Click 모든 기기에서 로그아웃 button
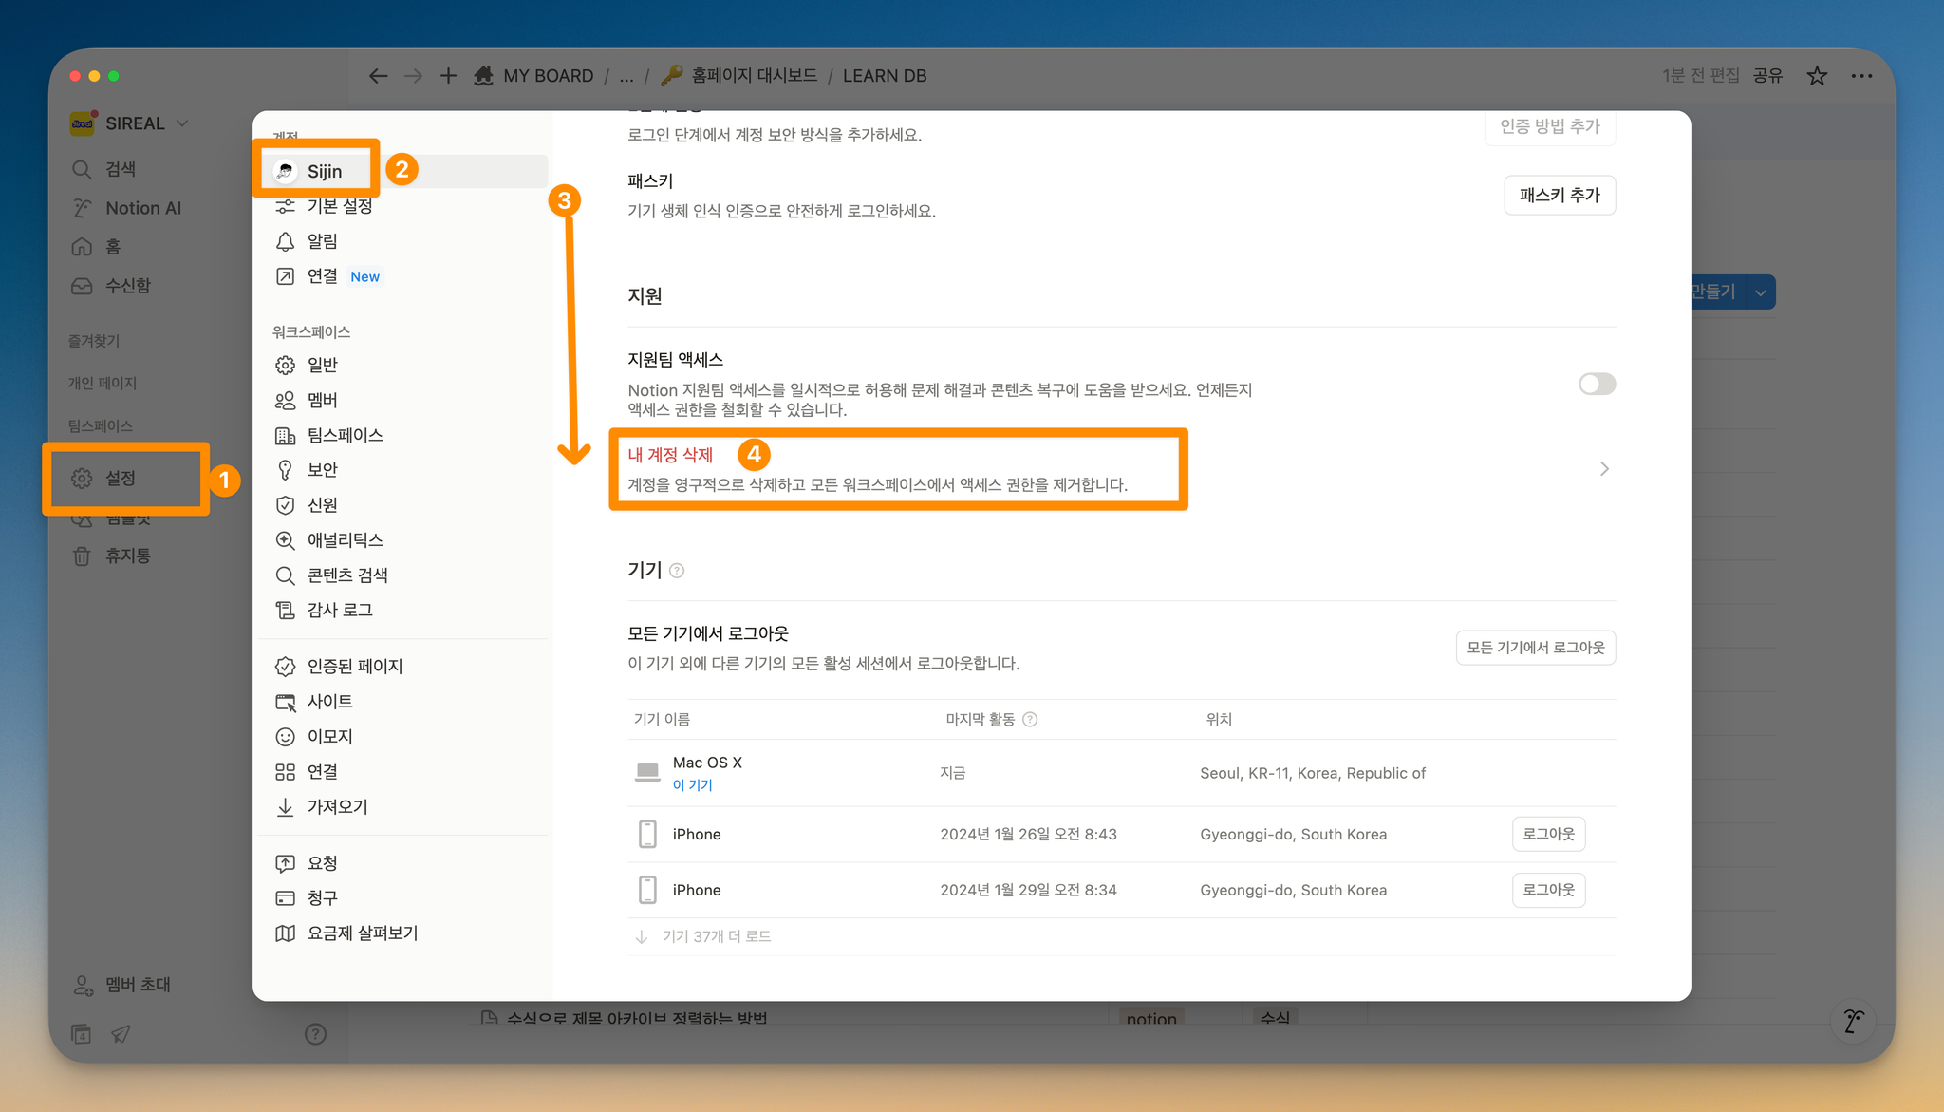 tap(1536, 648)
